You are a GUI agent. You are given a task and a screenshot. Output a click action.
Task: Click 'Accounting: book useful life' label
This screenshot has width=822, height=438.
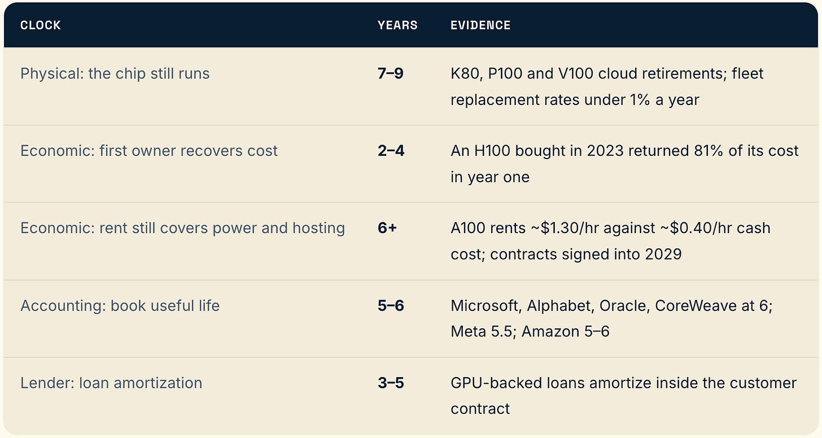[x=120, y=306]
